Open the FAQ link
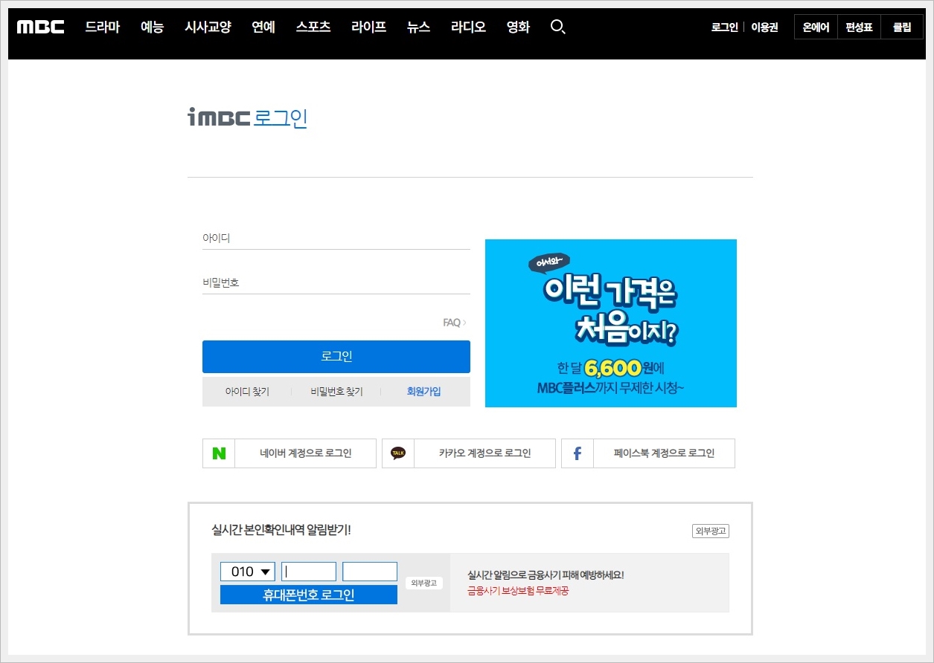The image size is (934, 663). [x=455, y=323]
